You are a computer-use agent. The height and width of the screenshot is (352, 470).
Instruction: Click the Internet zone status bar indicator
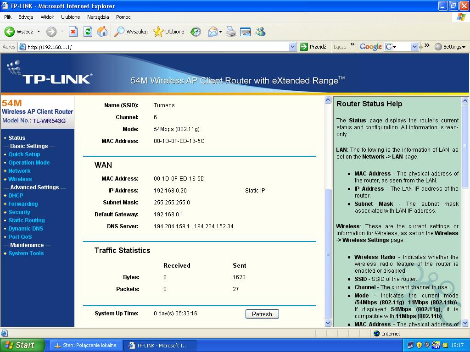click(x=387, y=334)
